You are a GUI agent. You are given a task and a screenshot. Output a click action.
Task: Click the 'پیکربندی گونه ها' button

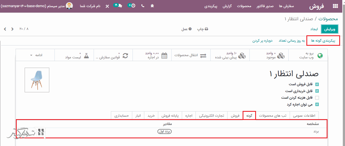[323, 41]
